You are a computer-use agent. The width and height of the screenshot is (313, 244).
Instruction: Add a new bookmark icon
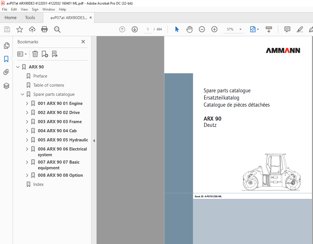click(x=45, y=54)
